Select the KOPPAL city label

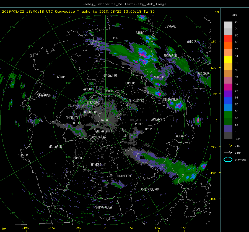(x=137, y=124)
